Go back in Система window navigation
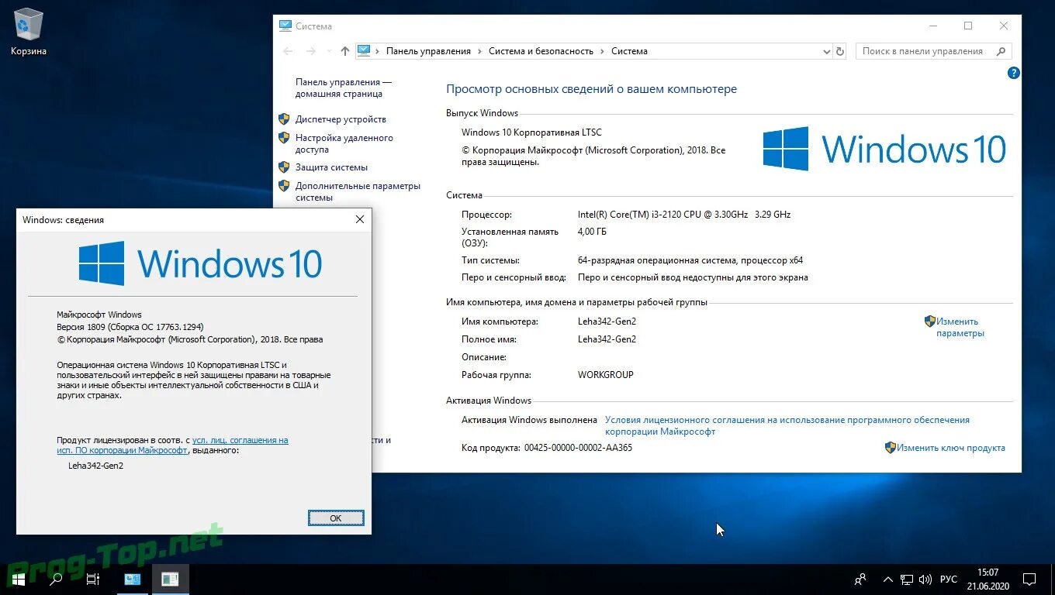 (x=289, y=51)
